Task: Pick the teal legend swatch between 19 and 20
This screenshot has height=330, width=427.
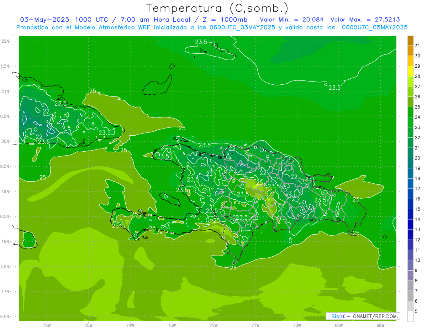Action: point(410,163)
